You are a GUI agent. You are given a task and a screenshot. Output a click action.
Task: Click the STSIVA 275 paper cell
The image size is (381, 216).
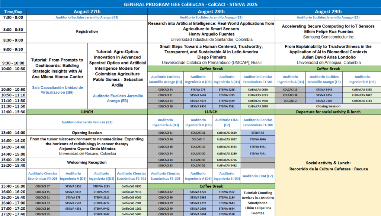tap(198, 90)
